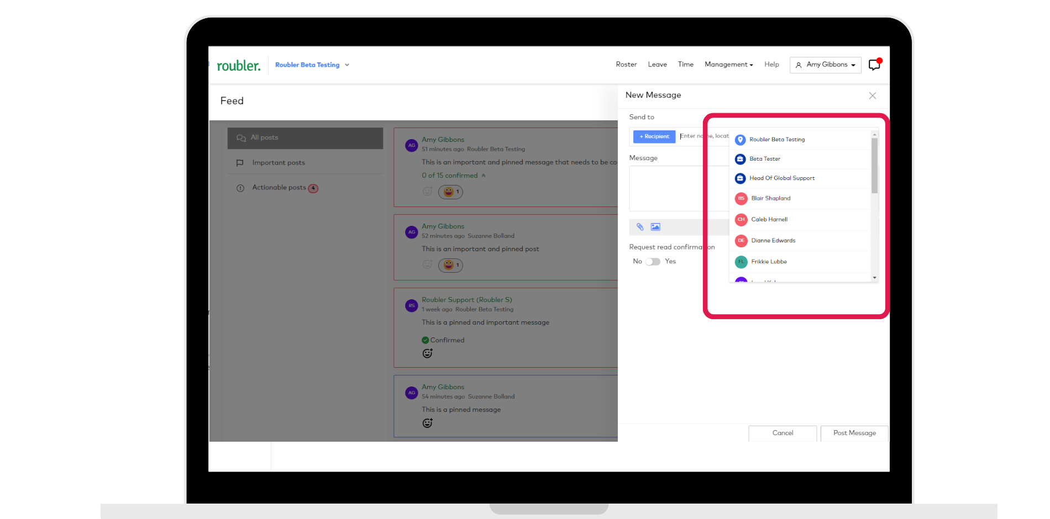Click the laughing emoji reaction on 'important and pinned post'
The width and height of the screenshot is (1050, 519).
[450, 265]
